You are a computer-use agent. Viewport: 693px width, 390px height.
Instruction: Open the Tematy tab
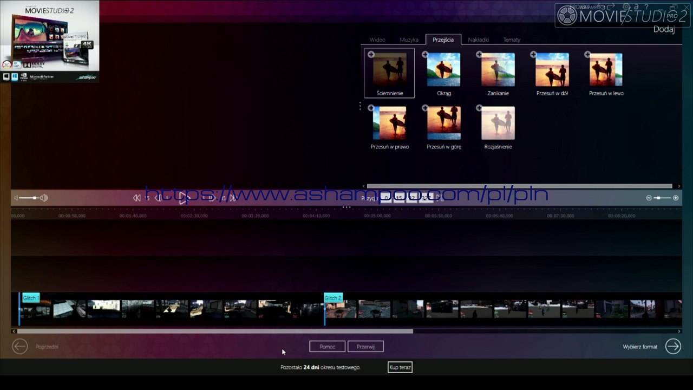(512, 40)
